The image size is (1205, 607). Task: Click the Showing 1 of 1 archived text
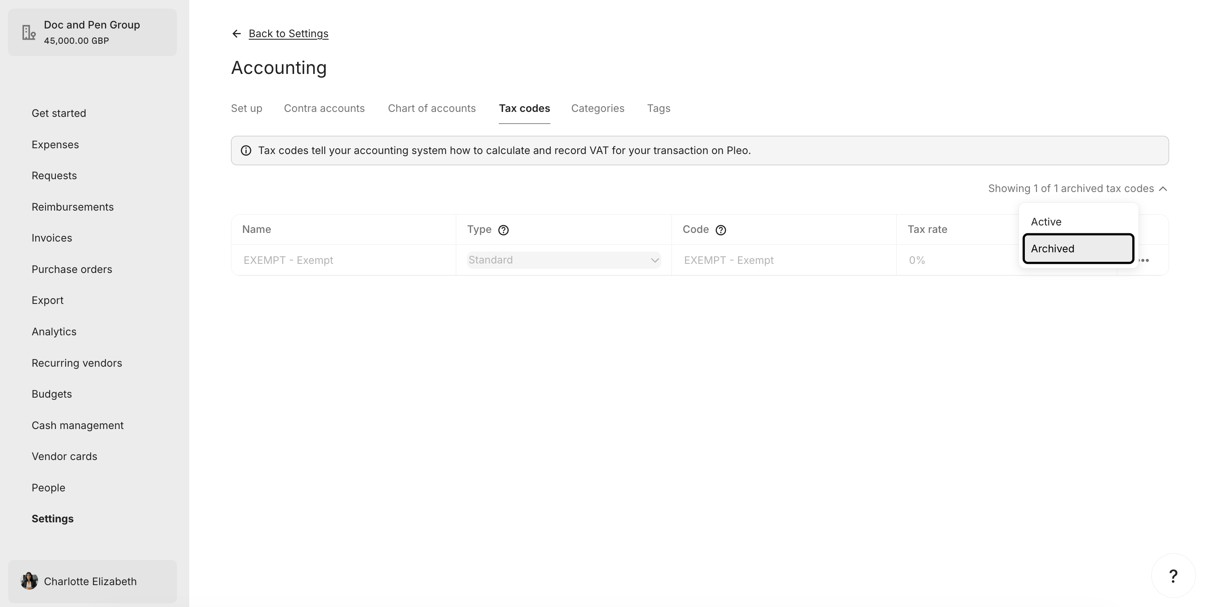[1071, 189]
